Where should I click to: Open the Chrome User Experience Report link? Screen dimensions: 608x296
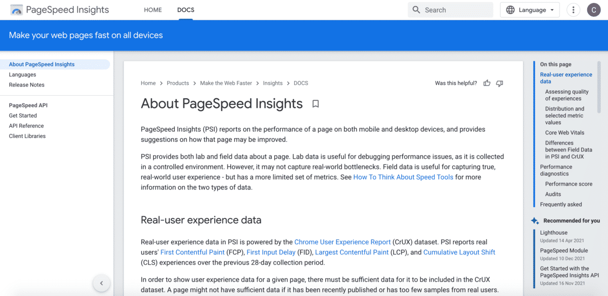[343, 242]
